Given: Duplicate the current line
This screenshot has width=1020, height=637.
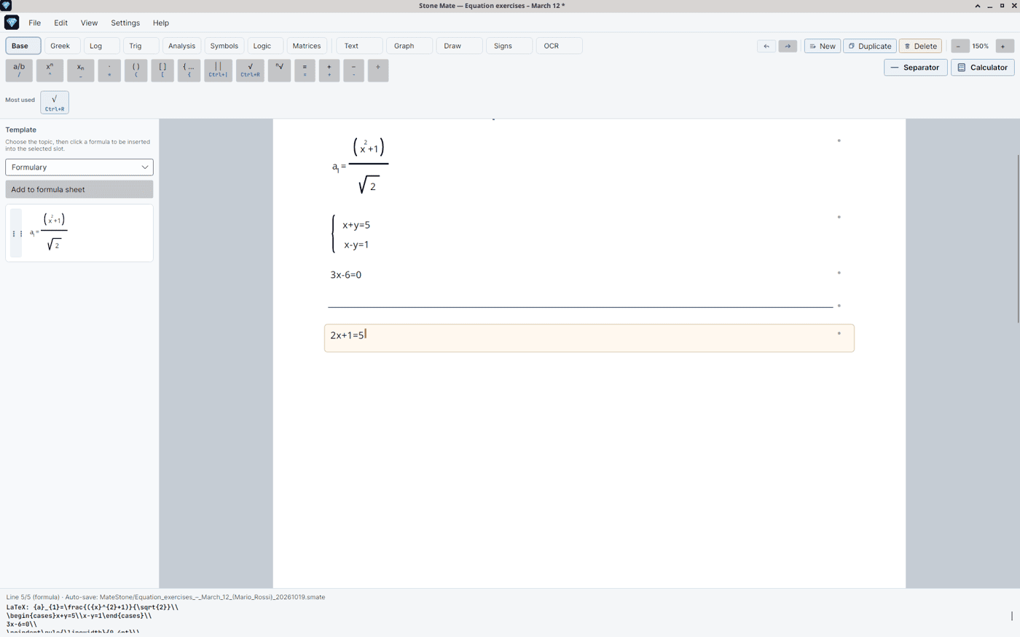Looking at the screenshot, I should pyautogui.click(x=870, y=46).
